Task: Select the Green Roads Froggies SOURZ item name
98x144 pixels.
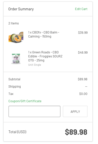Action: click(45, 56)
